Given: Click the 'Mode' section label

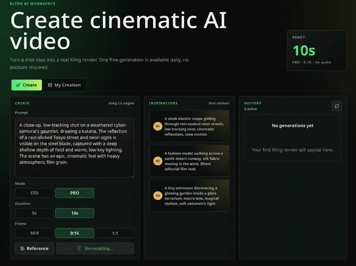Looking at the screenshot, I should (x=20, y=183).
